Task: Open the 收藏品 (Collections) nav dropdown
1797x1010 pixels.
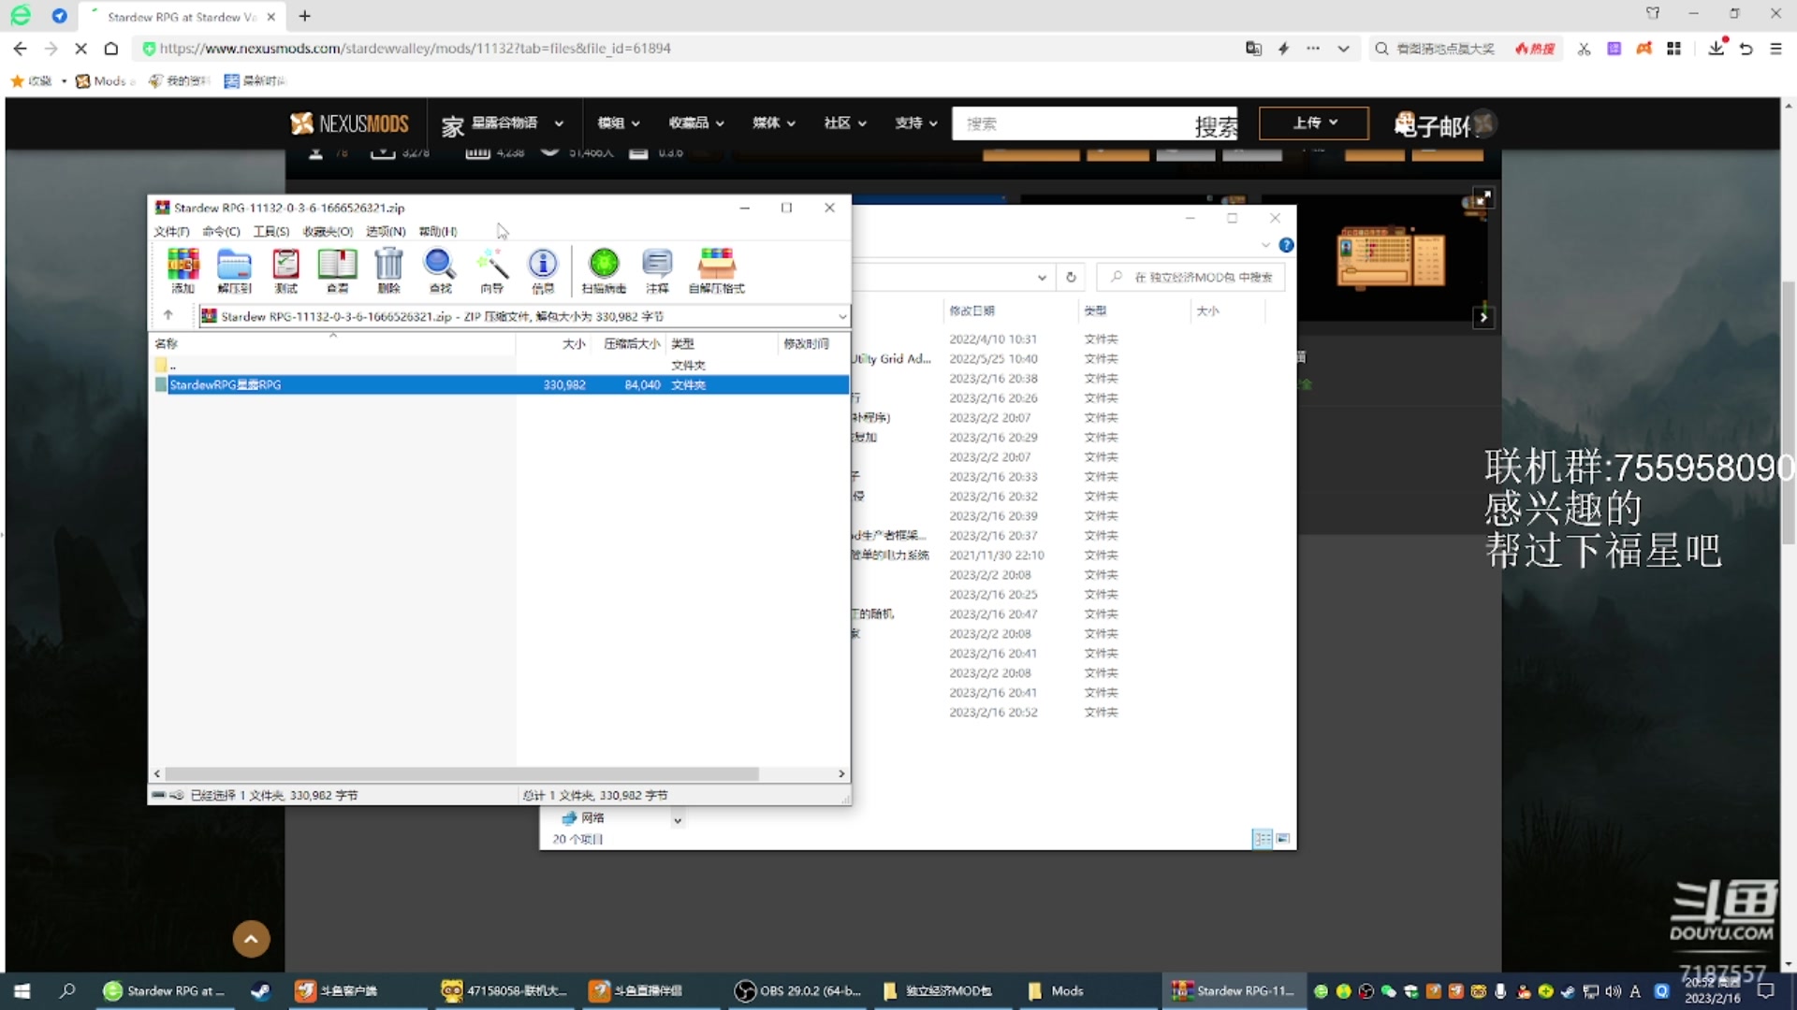Action: pos(696,123)
